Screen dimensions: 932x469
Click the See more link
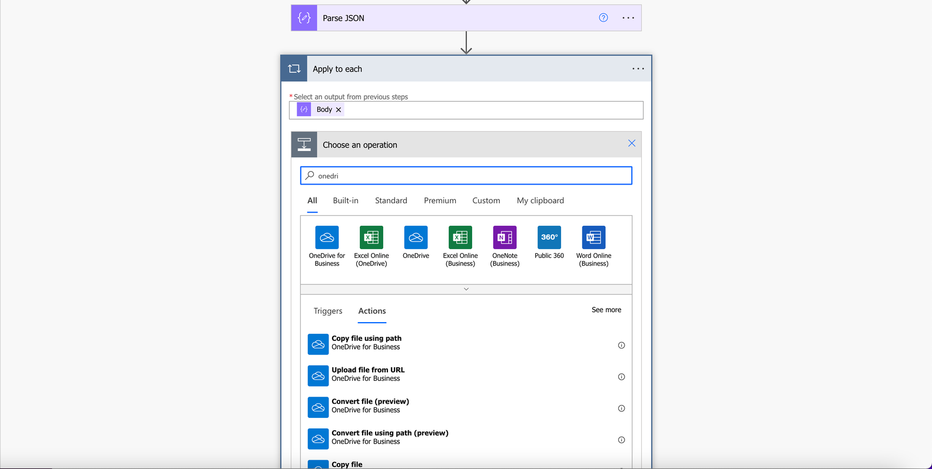click(606, 310)
